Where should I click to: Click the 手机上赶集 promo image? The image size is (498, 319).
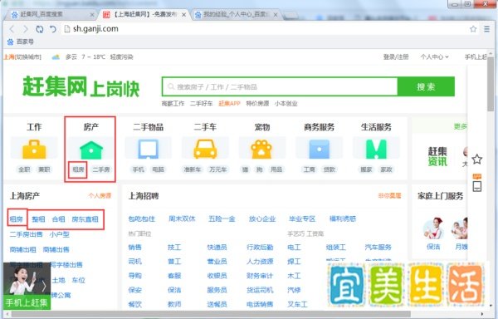[27, 286]
